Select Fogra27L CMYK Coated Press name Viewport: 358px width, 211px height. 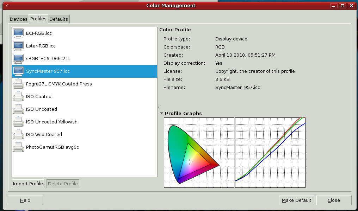click(x=59, y=84)
